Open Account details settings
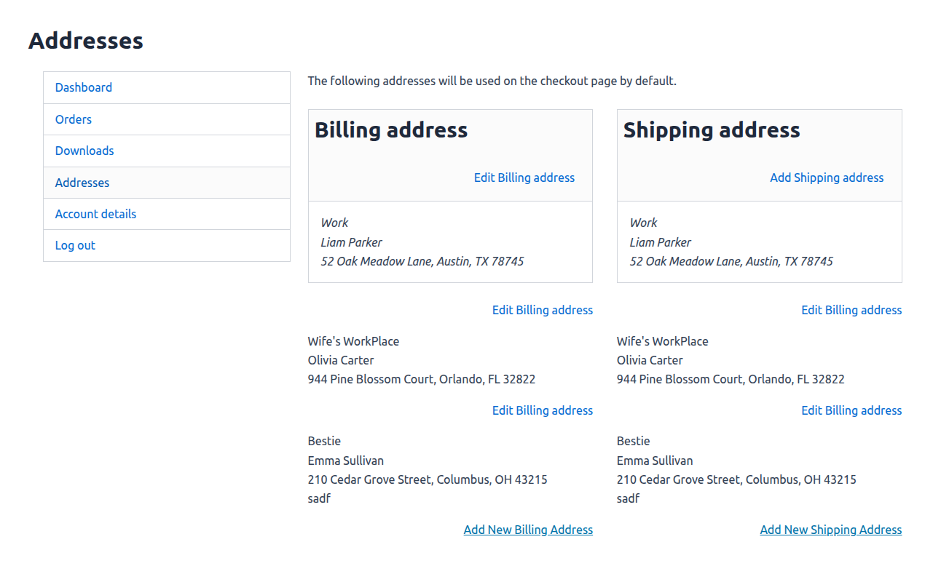 click(95, 213)
